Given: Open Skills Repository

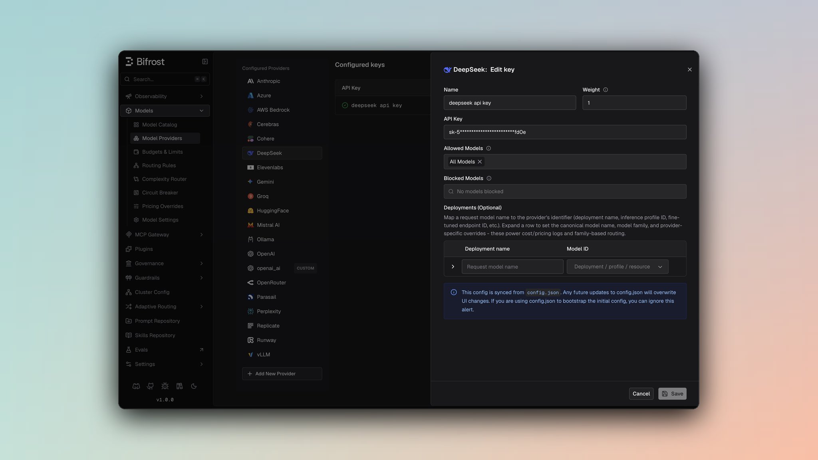Looking at the screenshot, I should coord(165,335).
